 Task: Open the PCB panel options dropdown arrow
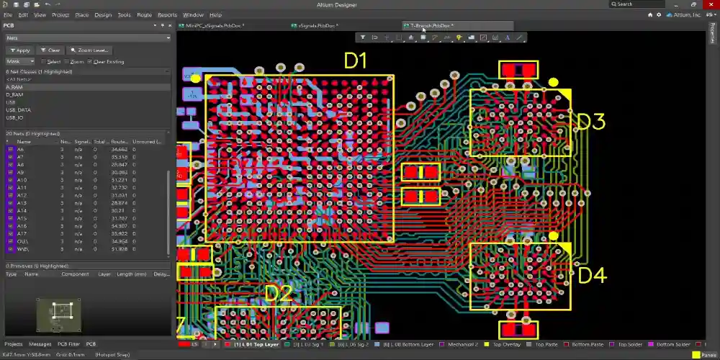point(155,26)
